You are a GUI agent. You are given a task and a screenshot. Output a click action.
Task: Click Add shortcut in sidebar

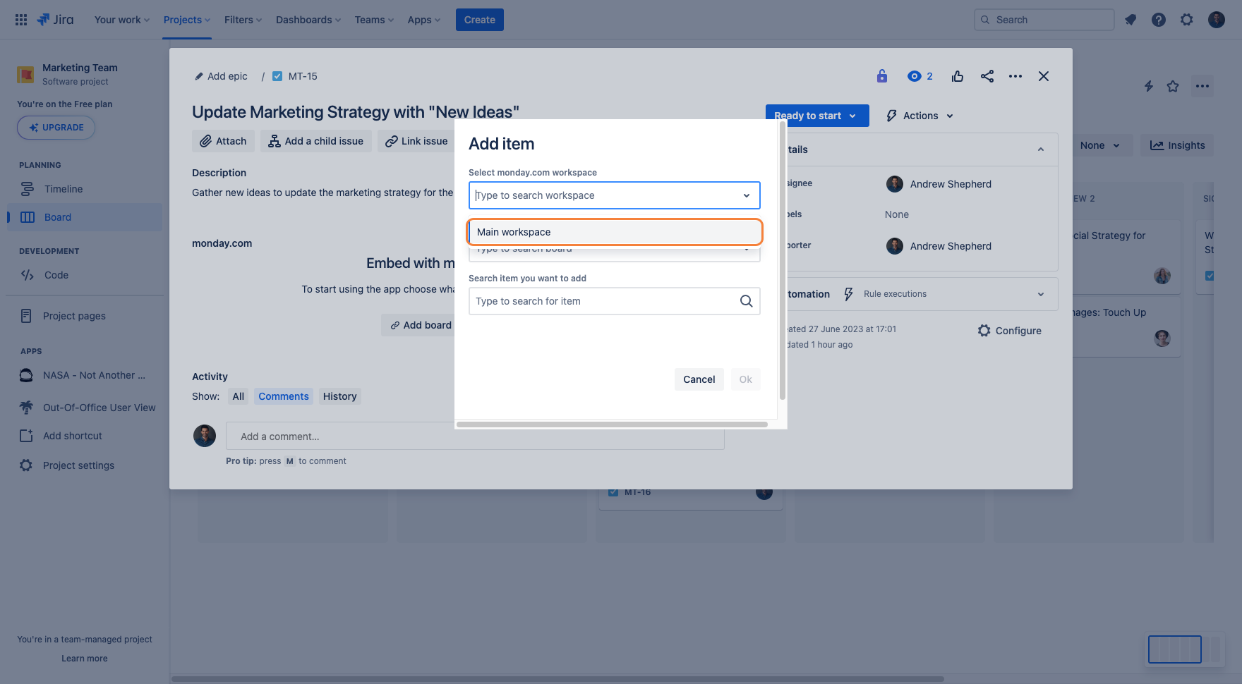85,436
